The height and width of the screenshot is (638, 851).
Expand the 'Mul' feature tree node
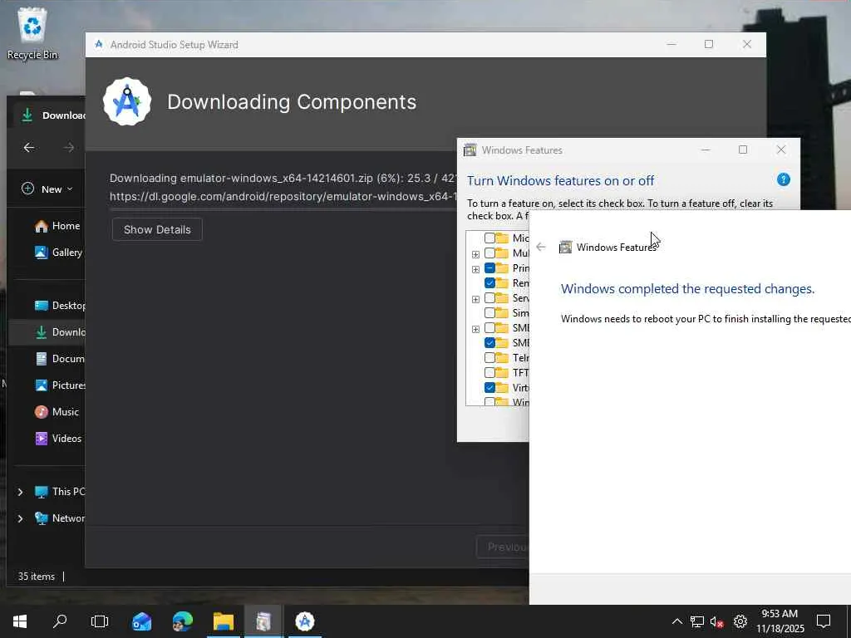point(475,254)
